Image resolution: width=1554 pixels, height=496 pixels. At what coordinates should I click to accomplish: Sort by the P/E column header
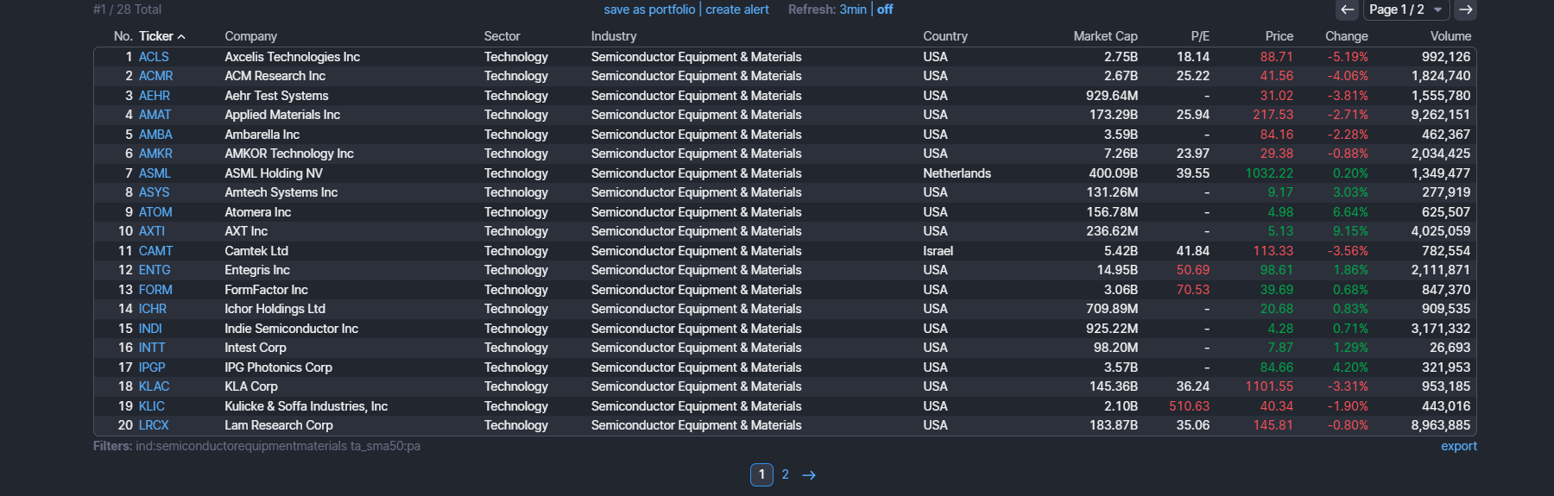point(1200,36)
